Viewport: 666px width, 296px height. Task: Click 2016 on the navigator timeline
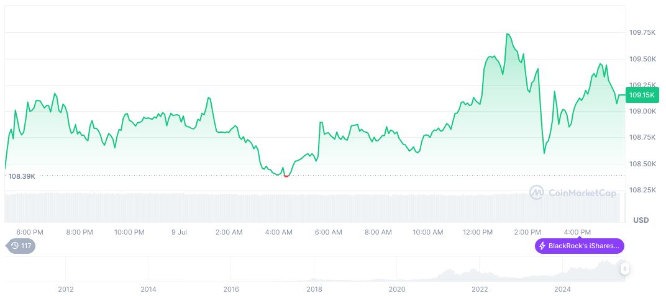point(231,289)
